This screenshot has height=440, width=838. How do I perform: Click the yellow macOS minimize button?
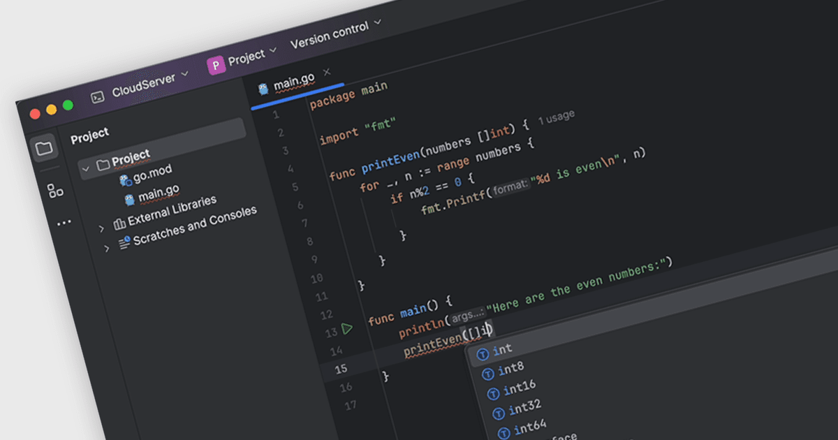click(51, 109)
